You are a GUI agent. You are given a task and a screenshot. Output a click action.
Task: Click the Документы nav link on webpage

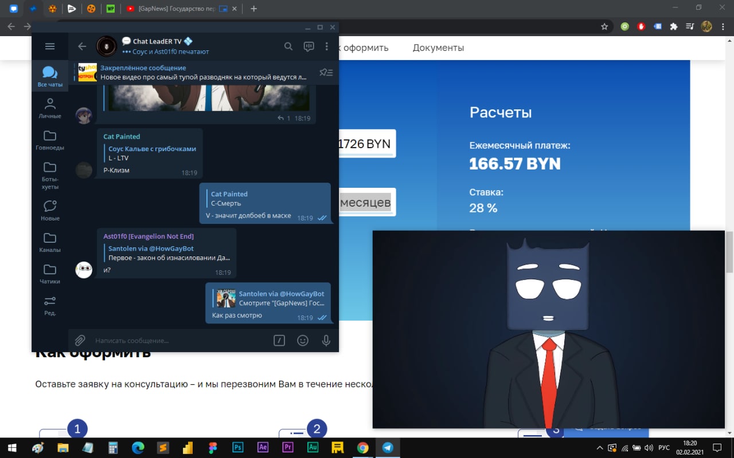(438, 48)
